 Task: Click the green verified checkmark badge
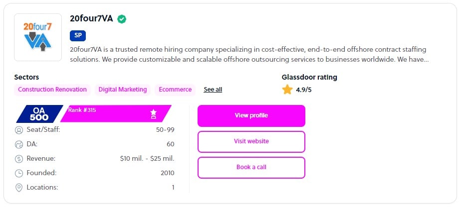122,19
